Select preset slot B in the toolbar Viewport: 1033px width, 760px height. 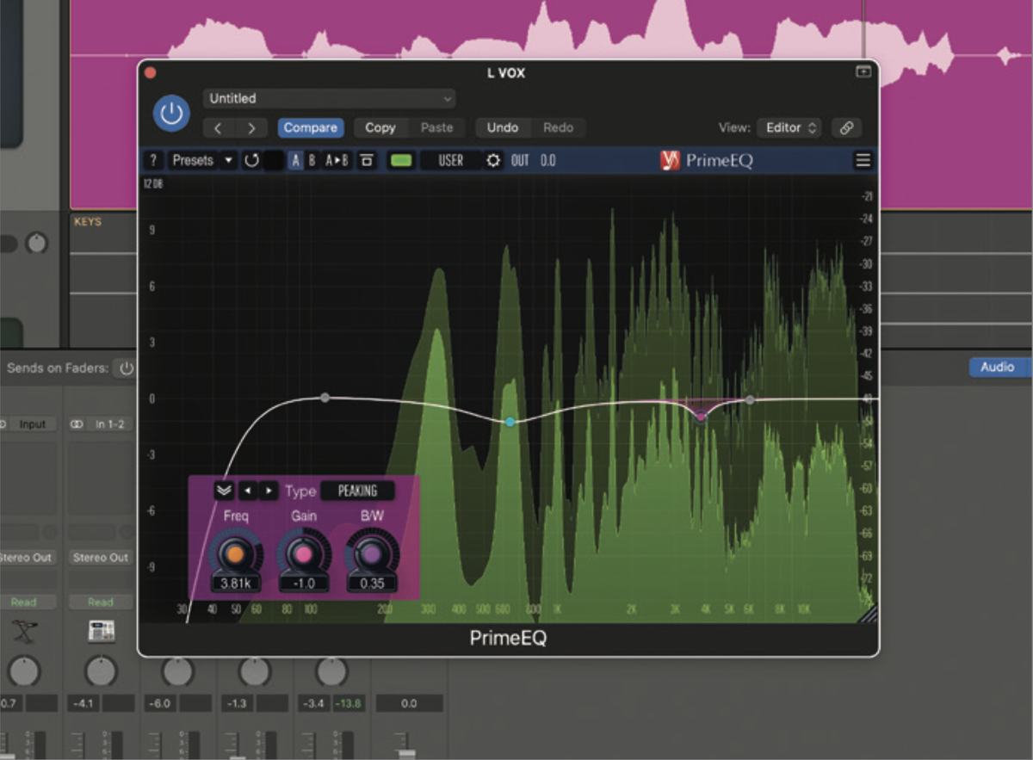point(312,160)
